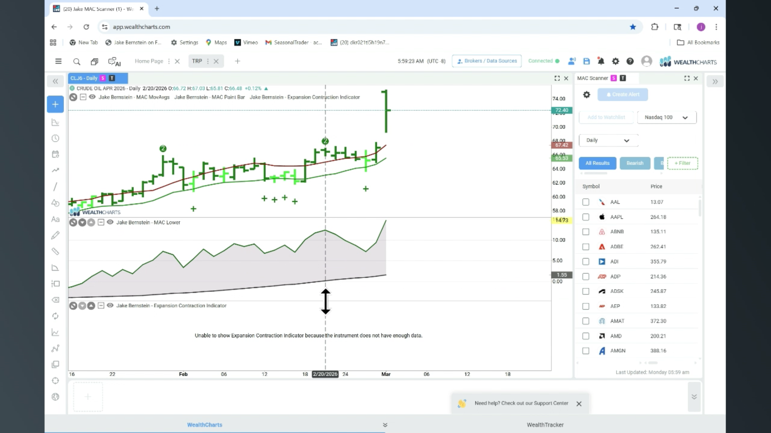Click the MAC Scanner settings gear icon
The width and height of the screenshot is (771, 433).
587,95
